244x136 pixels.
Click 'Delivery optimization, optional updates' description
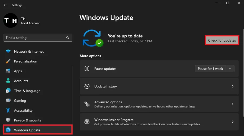(145, 106)
